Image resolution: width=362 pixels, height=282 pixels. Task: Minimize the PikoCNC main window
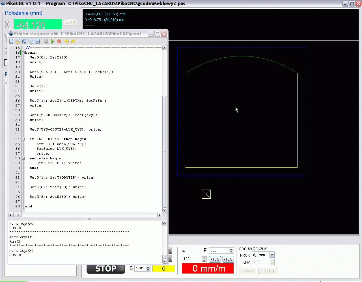point(345,4)
